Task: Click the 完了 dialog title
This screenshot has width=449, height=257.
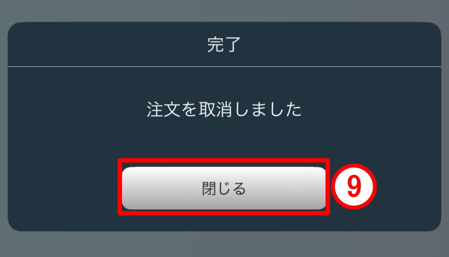Action: (x=224, y=44)
